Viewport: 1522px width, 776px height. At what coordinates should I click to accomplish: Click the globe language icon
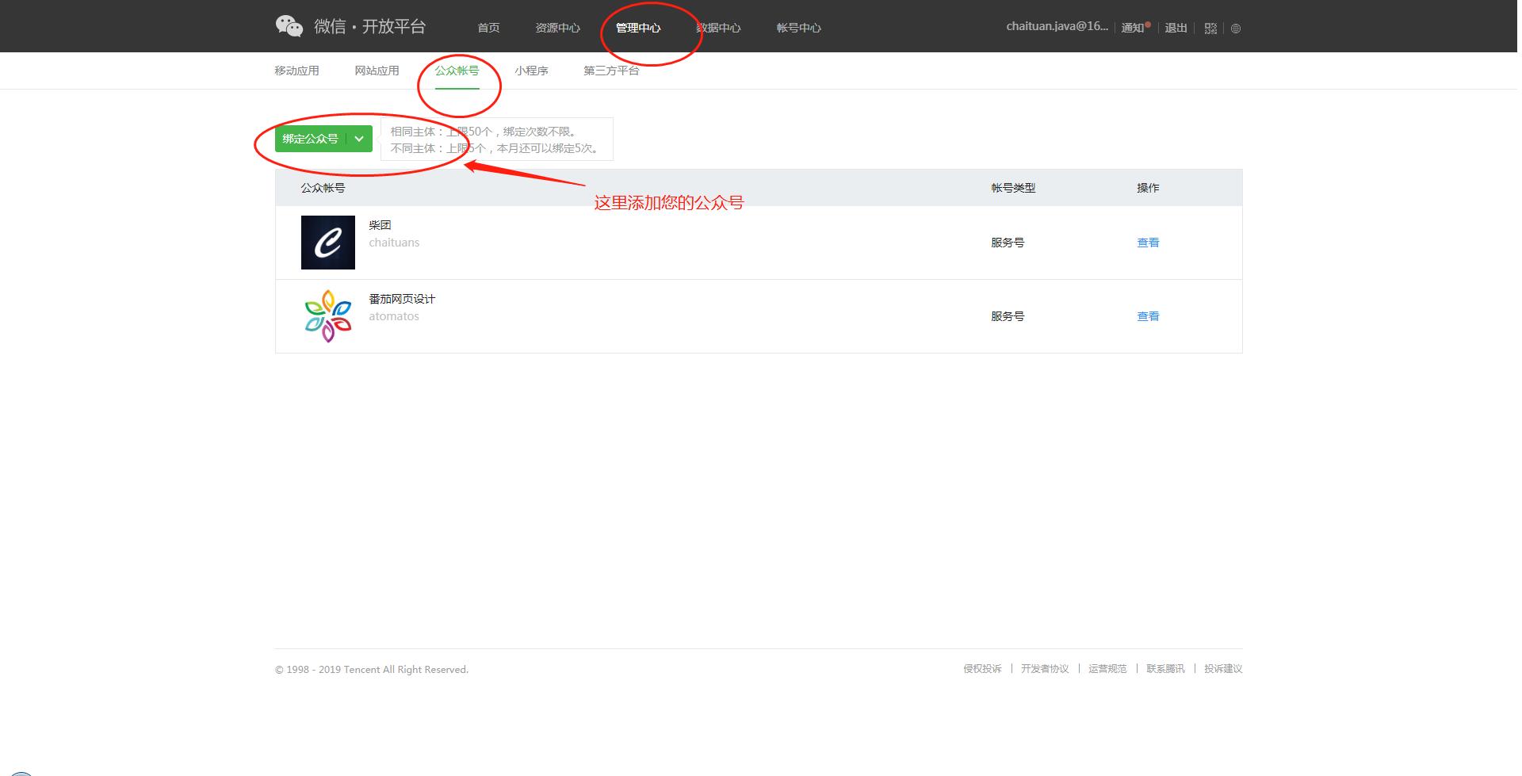(1235, 29)
